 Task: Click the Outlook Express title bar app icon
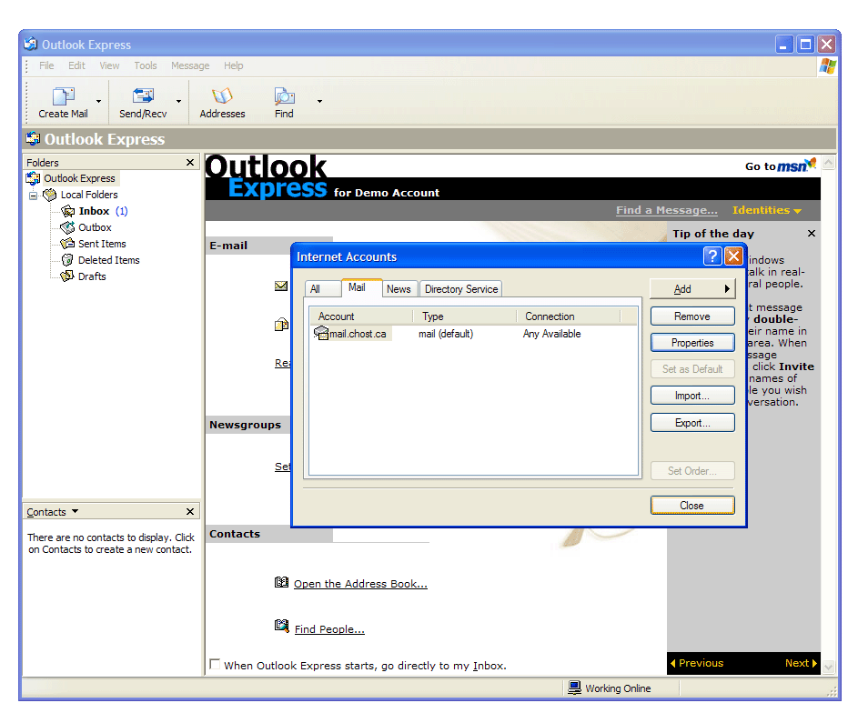click(31, 44)
